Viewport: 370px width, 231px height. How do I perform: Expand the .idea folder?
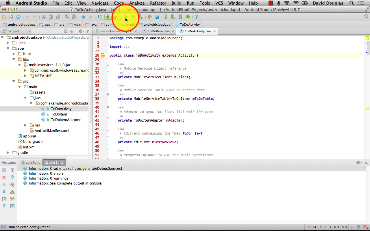[8, 43]
